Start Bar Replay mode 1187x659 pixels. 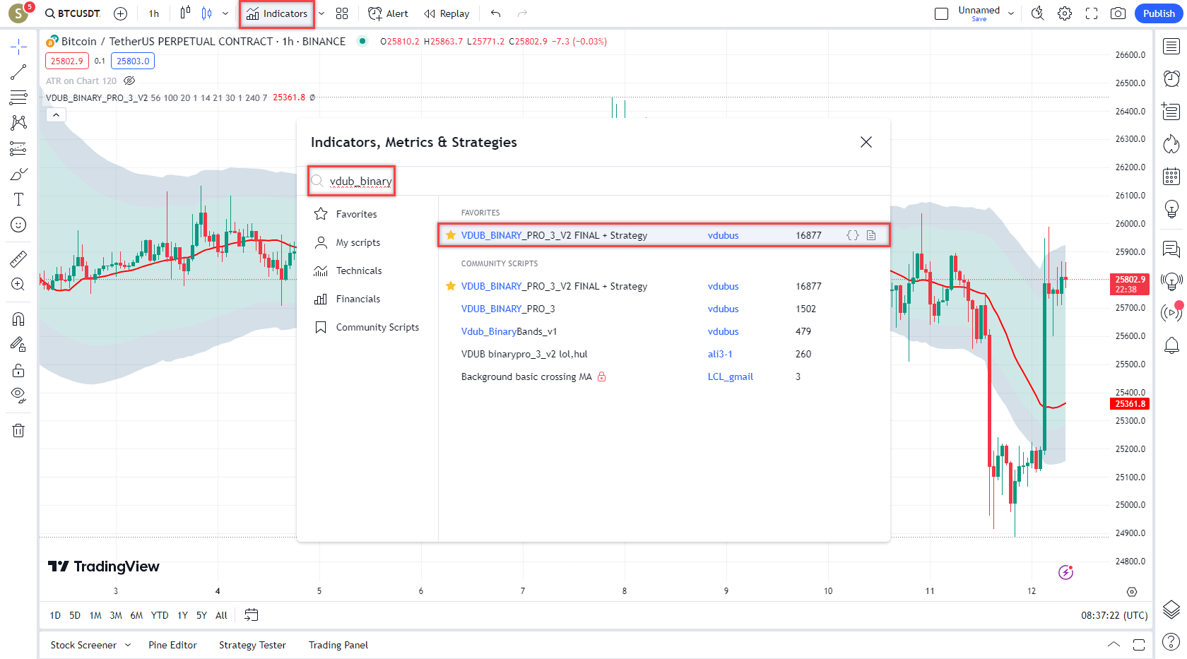tap(447, 13)
